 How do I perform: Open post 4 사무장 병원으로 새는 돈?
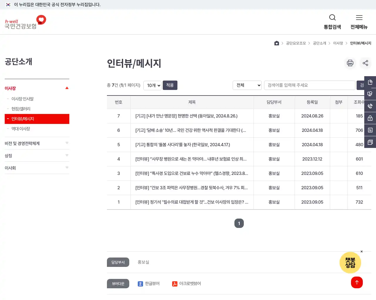tap(191, 159)
